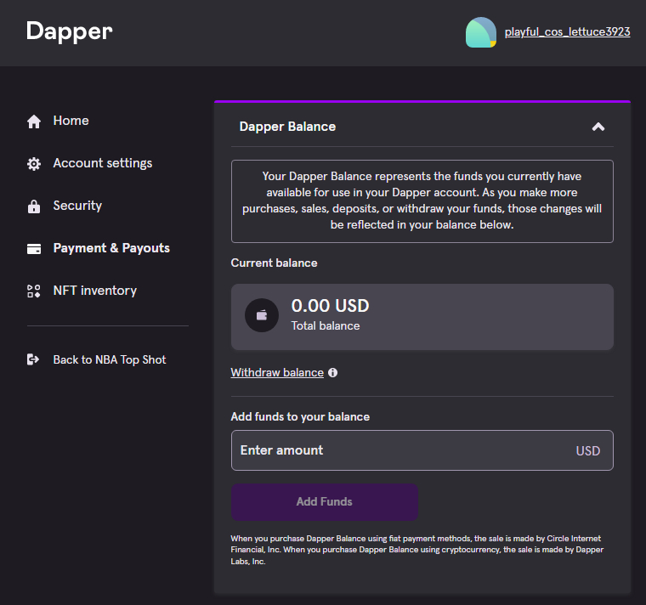646x605 pixels.
Task: Open playful_cos_lettuce3923 profile link
Action: (567, 32)
